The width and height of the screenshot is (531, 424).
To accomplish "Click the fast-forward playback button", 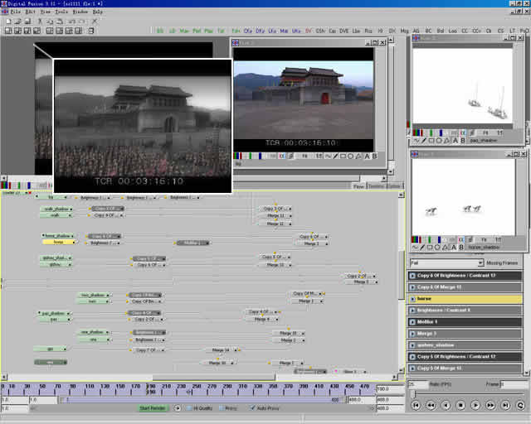I will 490,405.
